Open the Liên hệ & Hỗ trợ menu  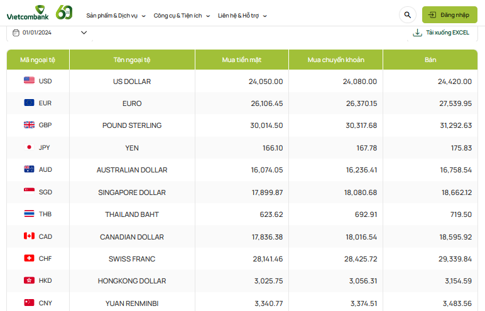(x=242, y=15)
